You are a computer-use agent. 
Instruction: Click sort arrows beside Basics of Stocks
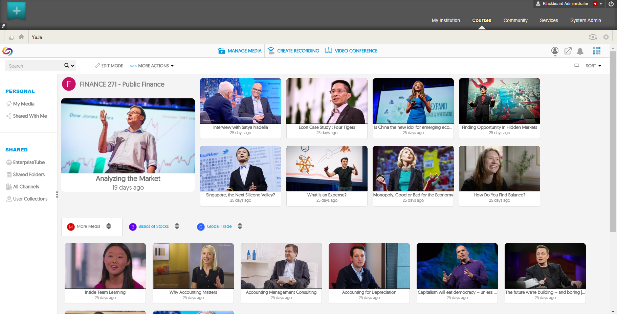pyautogui.click(x=177, y=226)
